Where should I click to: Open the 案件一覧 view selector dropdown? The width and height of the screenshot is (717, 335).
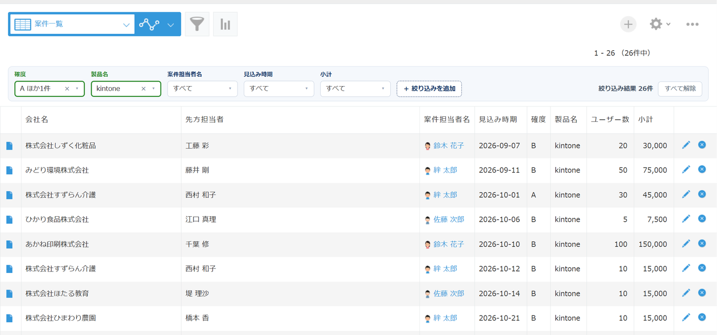click(72, 24)
